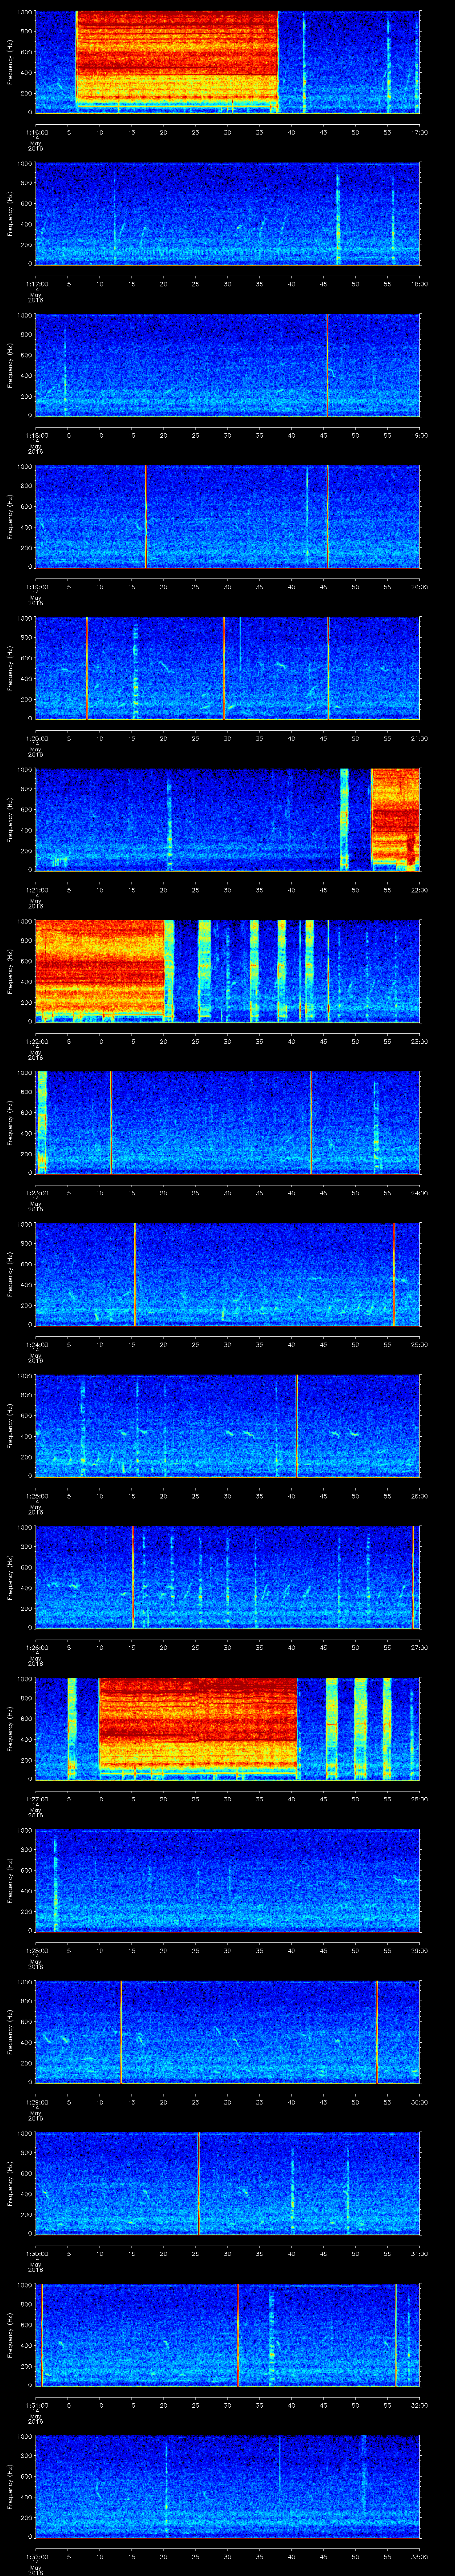Click the '1:16:00' start time label
The width and height of the screenshot is (455, 2576).
pos(36,132)
